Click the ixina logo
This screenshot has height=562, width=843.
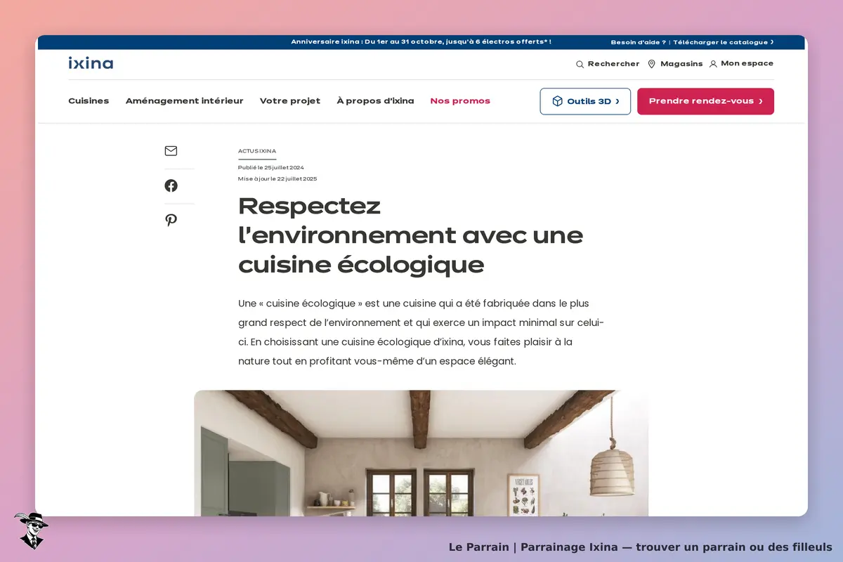(x=91, y=63)
